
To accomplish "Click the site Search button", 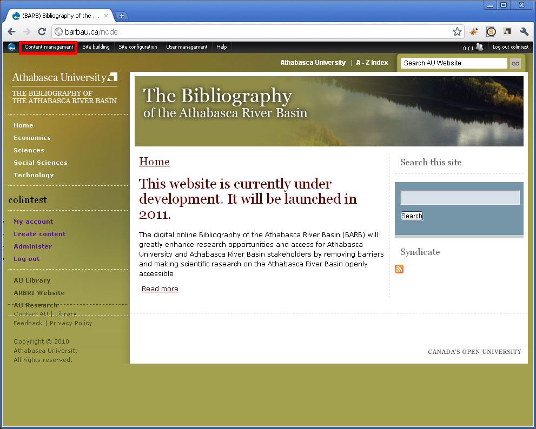I will point(412,216).
